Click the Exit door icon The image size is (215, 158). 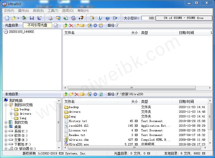click(115, 18)
